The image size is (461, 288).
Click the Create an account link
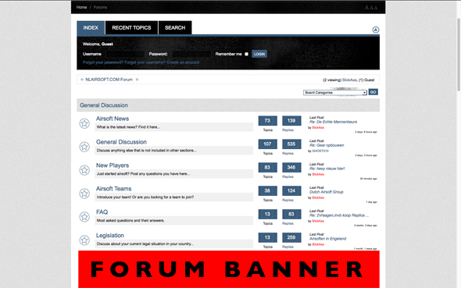[x=183, y=62]
